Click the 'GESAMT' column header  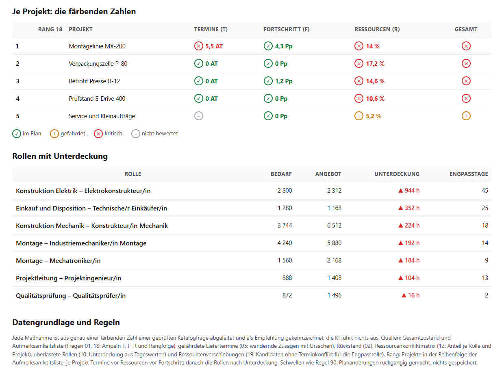466,29
